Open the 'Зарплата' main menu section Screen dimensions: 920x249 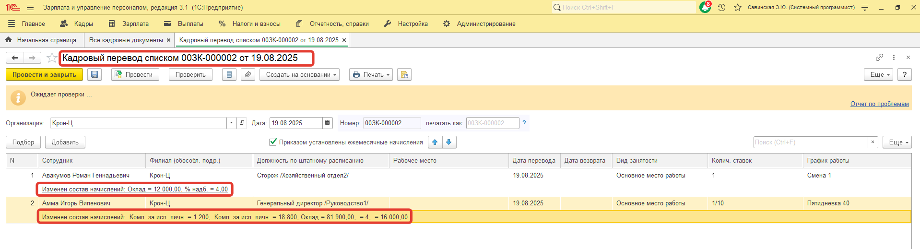pyautogui.click(x=135, y=24)
